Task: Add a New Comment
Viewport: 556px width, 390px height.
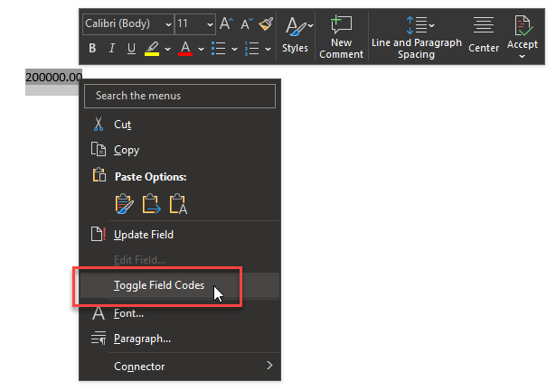Action: [341, 37]
